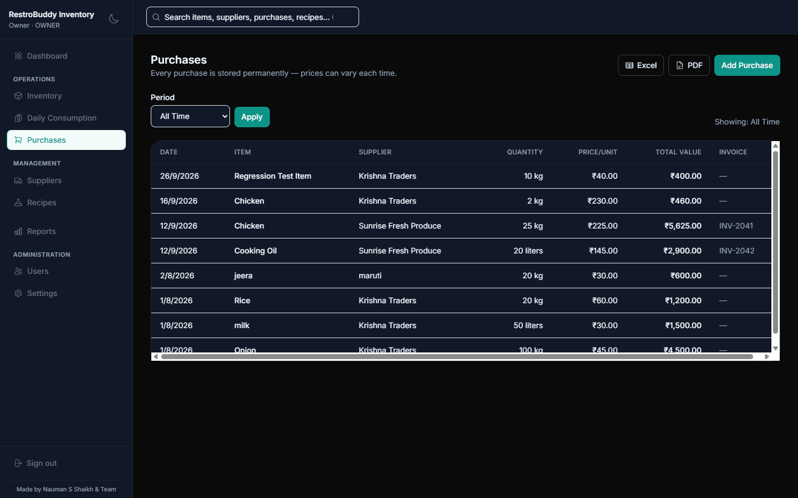Click the Users people icon
The image size is (798, 498).
click(18, 271)
